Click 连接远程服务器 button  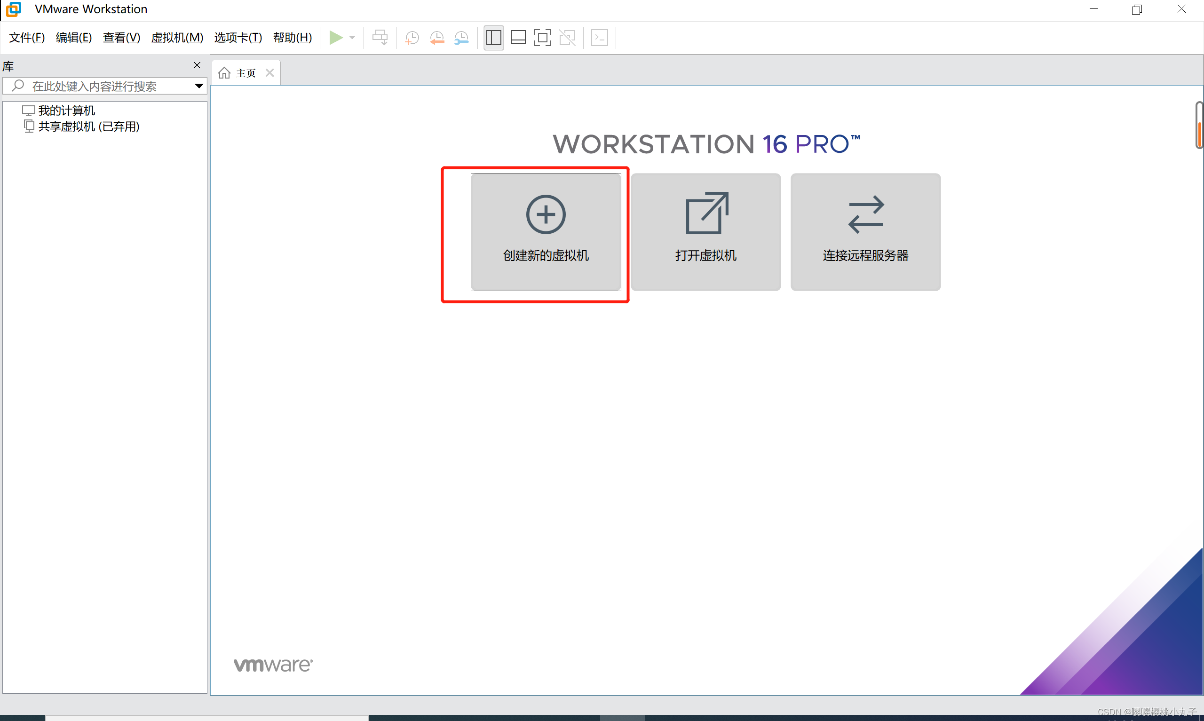(x=865, y=232)
